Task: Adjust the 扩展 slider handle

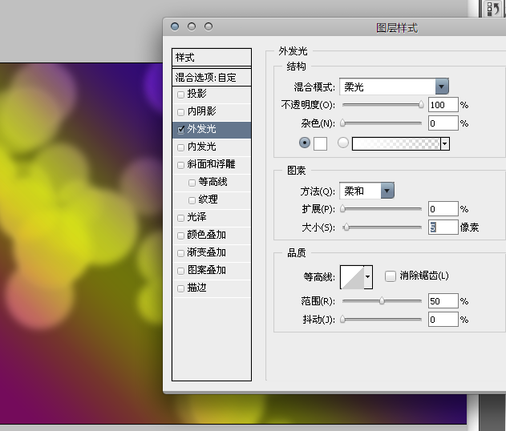Action: tap(342, 208)
